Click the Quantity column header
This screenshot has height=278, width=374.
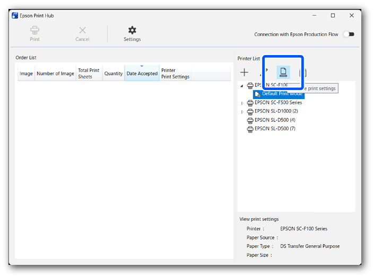(x=114, y=74)
